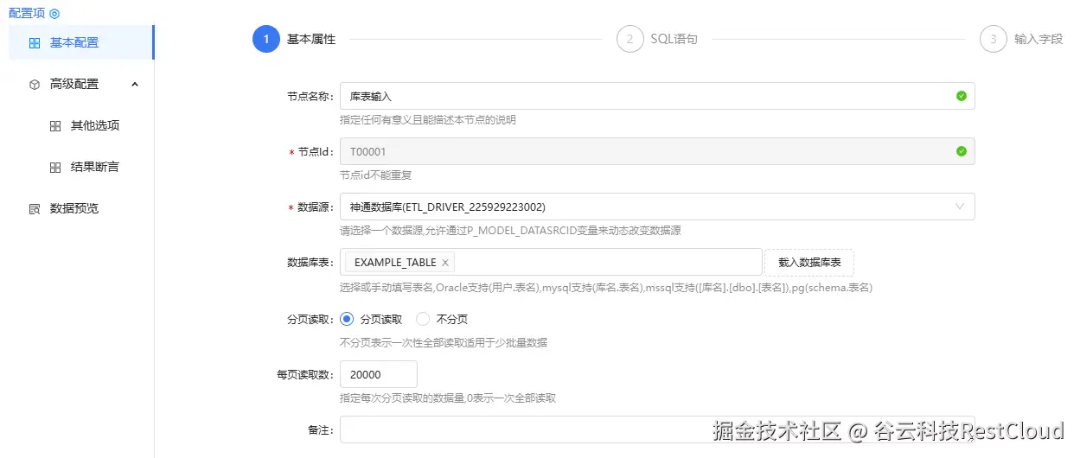Open 其他选项 submenu item

point(81,125)
